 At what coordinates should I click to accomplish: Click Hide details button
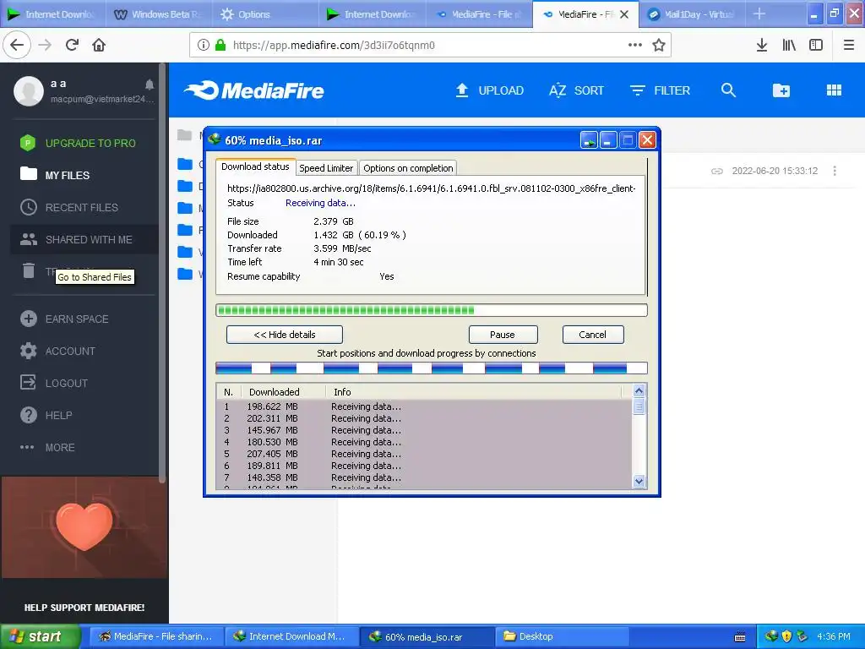(285, 335)
